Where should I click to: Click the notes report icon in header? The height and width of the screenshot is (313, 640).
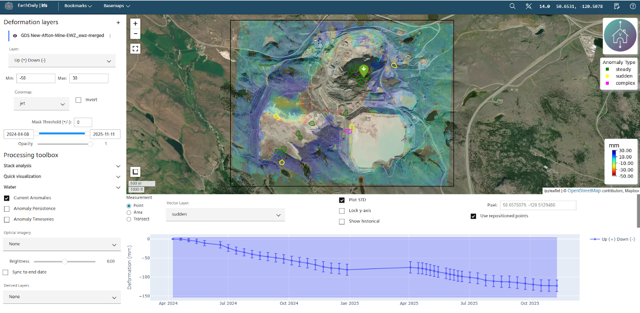[x=617, y=6]
